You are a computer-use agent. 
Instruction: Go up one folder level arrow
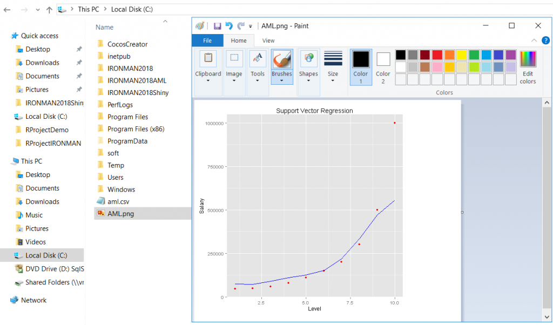point(49,10)
